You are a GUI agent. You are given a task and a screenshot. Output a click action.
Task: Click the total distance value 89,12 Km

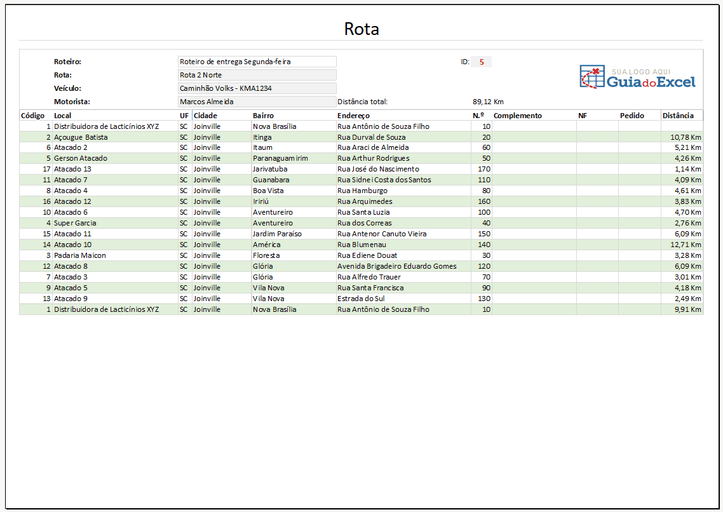pyautogui.click(x=488, y=102)
